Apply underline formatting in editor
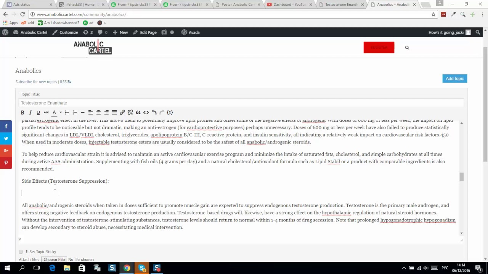This screenshot has height=274, width=488. pyautogui.click(x=38, y=112)
